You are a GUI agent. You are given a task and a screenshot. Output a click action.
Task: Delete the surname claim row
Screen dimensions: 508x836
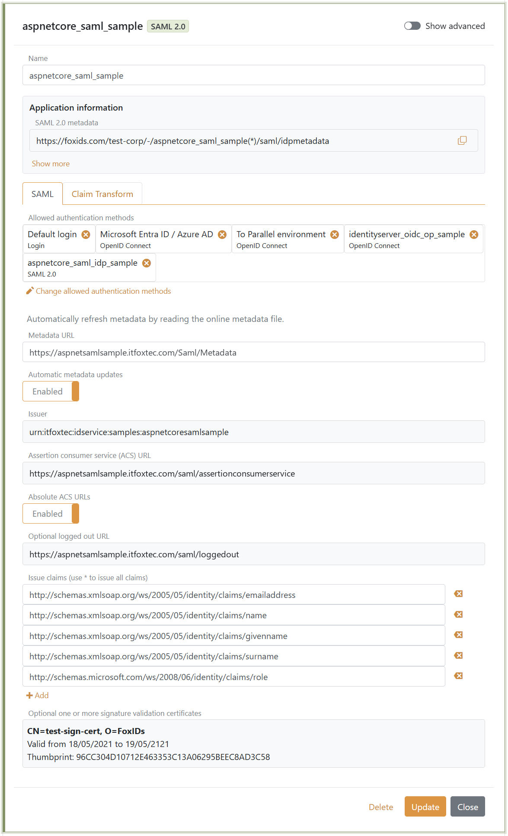(x=459, y=655)
